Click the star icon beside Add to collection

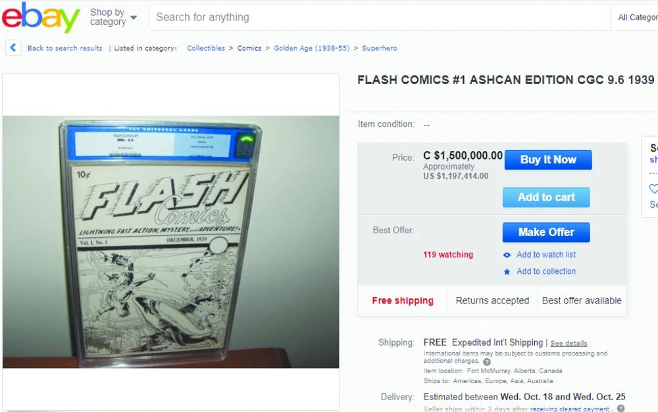(507, 271)
